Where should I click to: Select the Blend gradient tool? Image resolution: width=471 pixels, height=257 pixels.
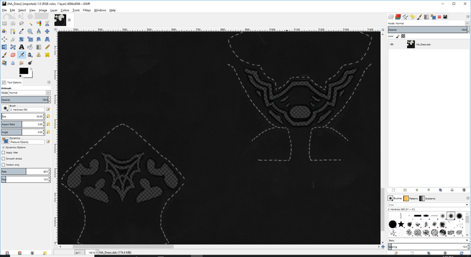[x=39, y=47]
